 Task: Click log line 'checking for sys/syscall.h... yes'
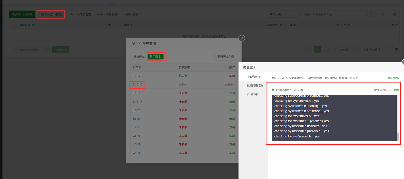click(297, 136)
